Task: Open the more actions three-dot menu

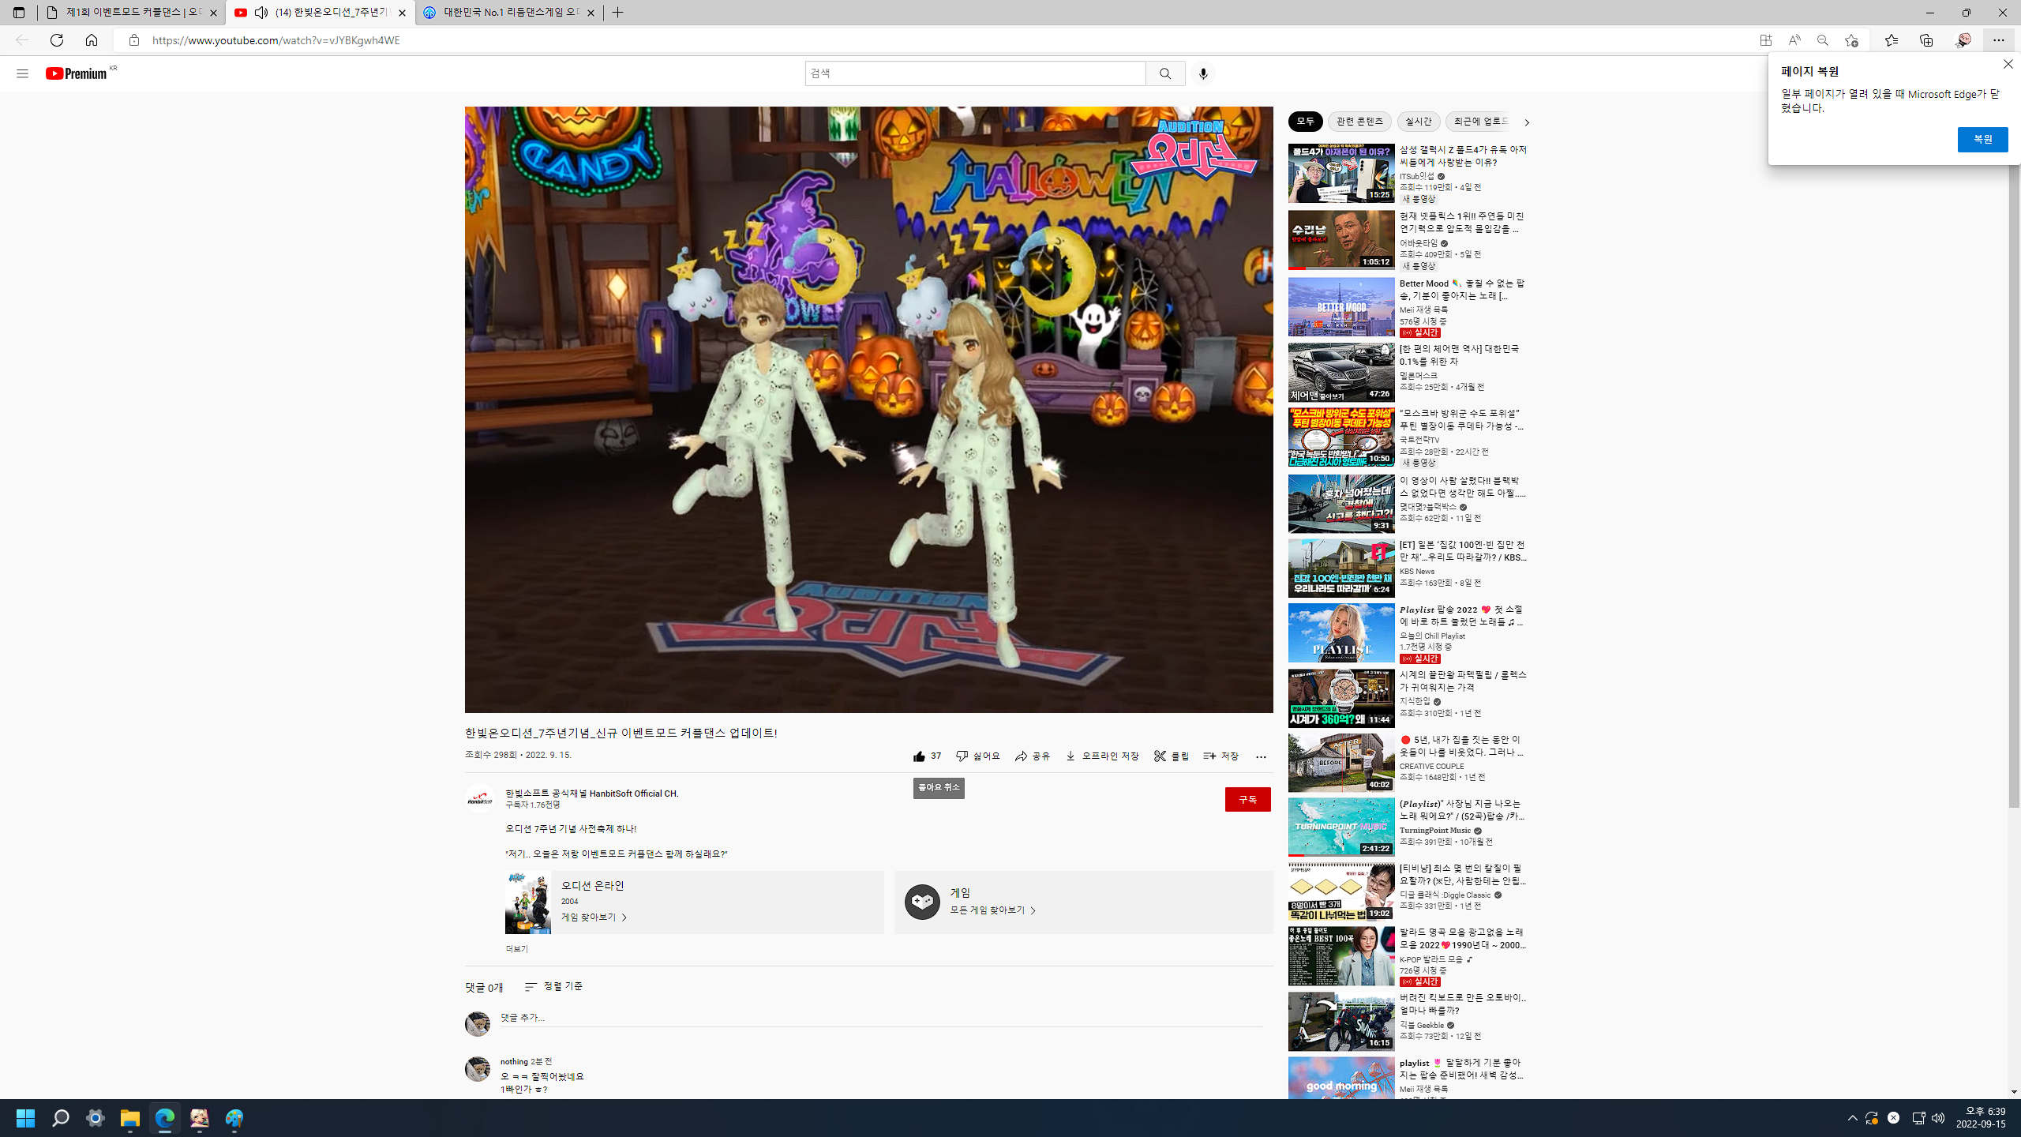Action: 1261,756
